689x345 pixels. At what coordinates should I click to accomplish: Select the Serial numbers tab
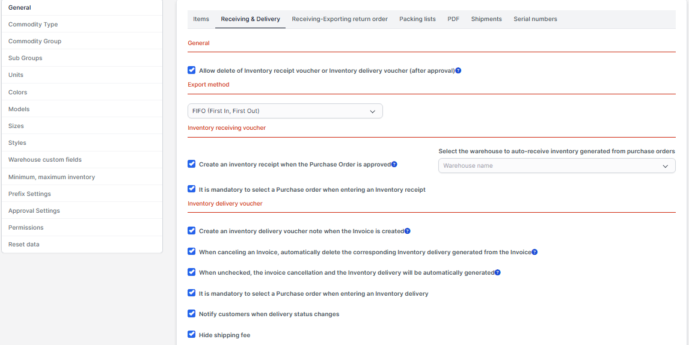[x=535, y=19]
